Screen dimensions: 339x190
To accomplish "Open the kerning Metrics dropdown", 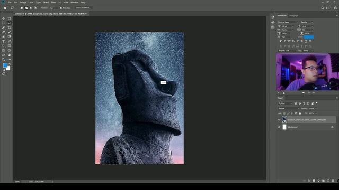I will point(288,30).
